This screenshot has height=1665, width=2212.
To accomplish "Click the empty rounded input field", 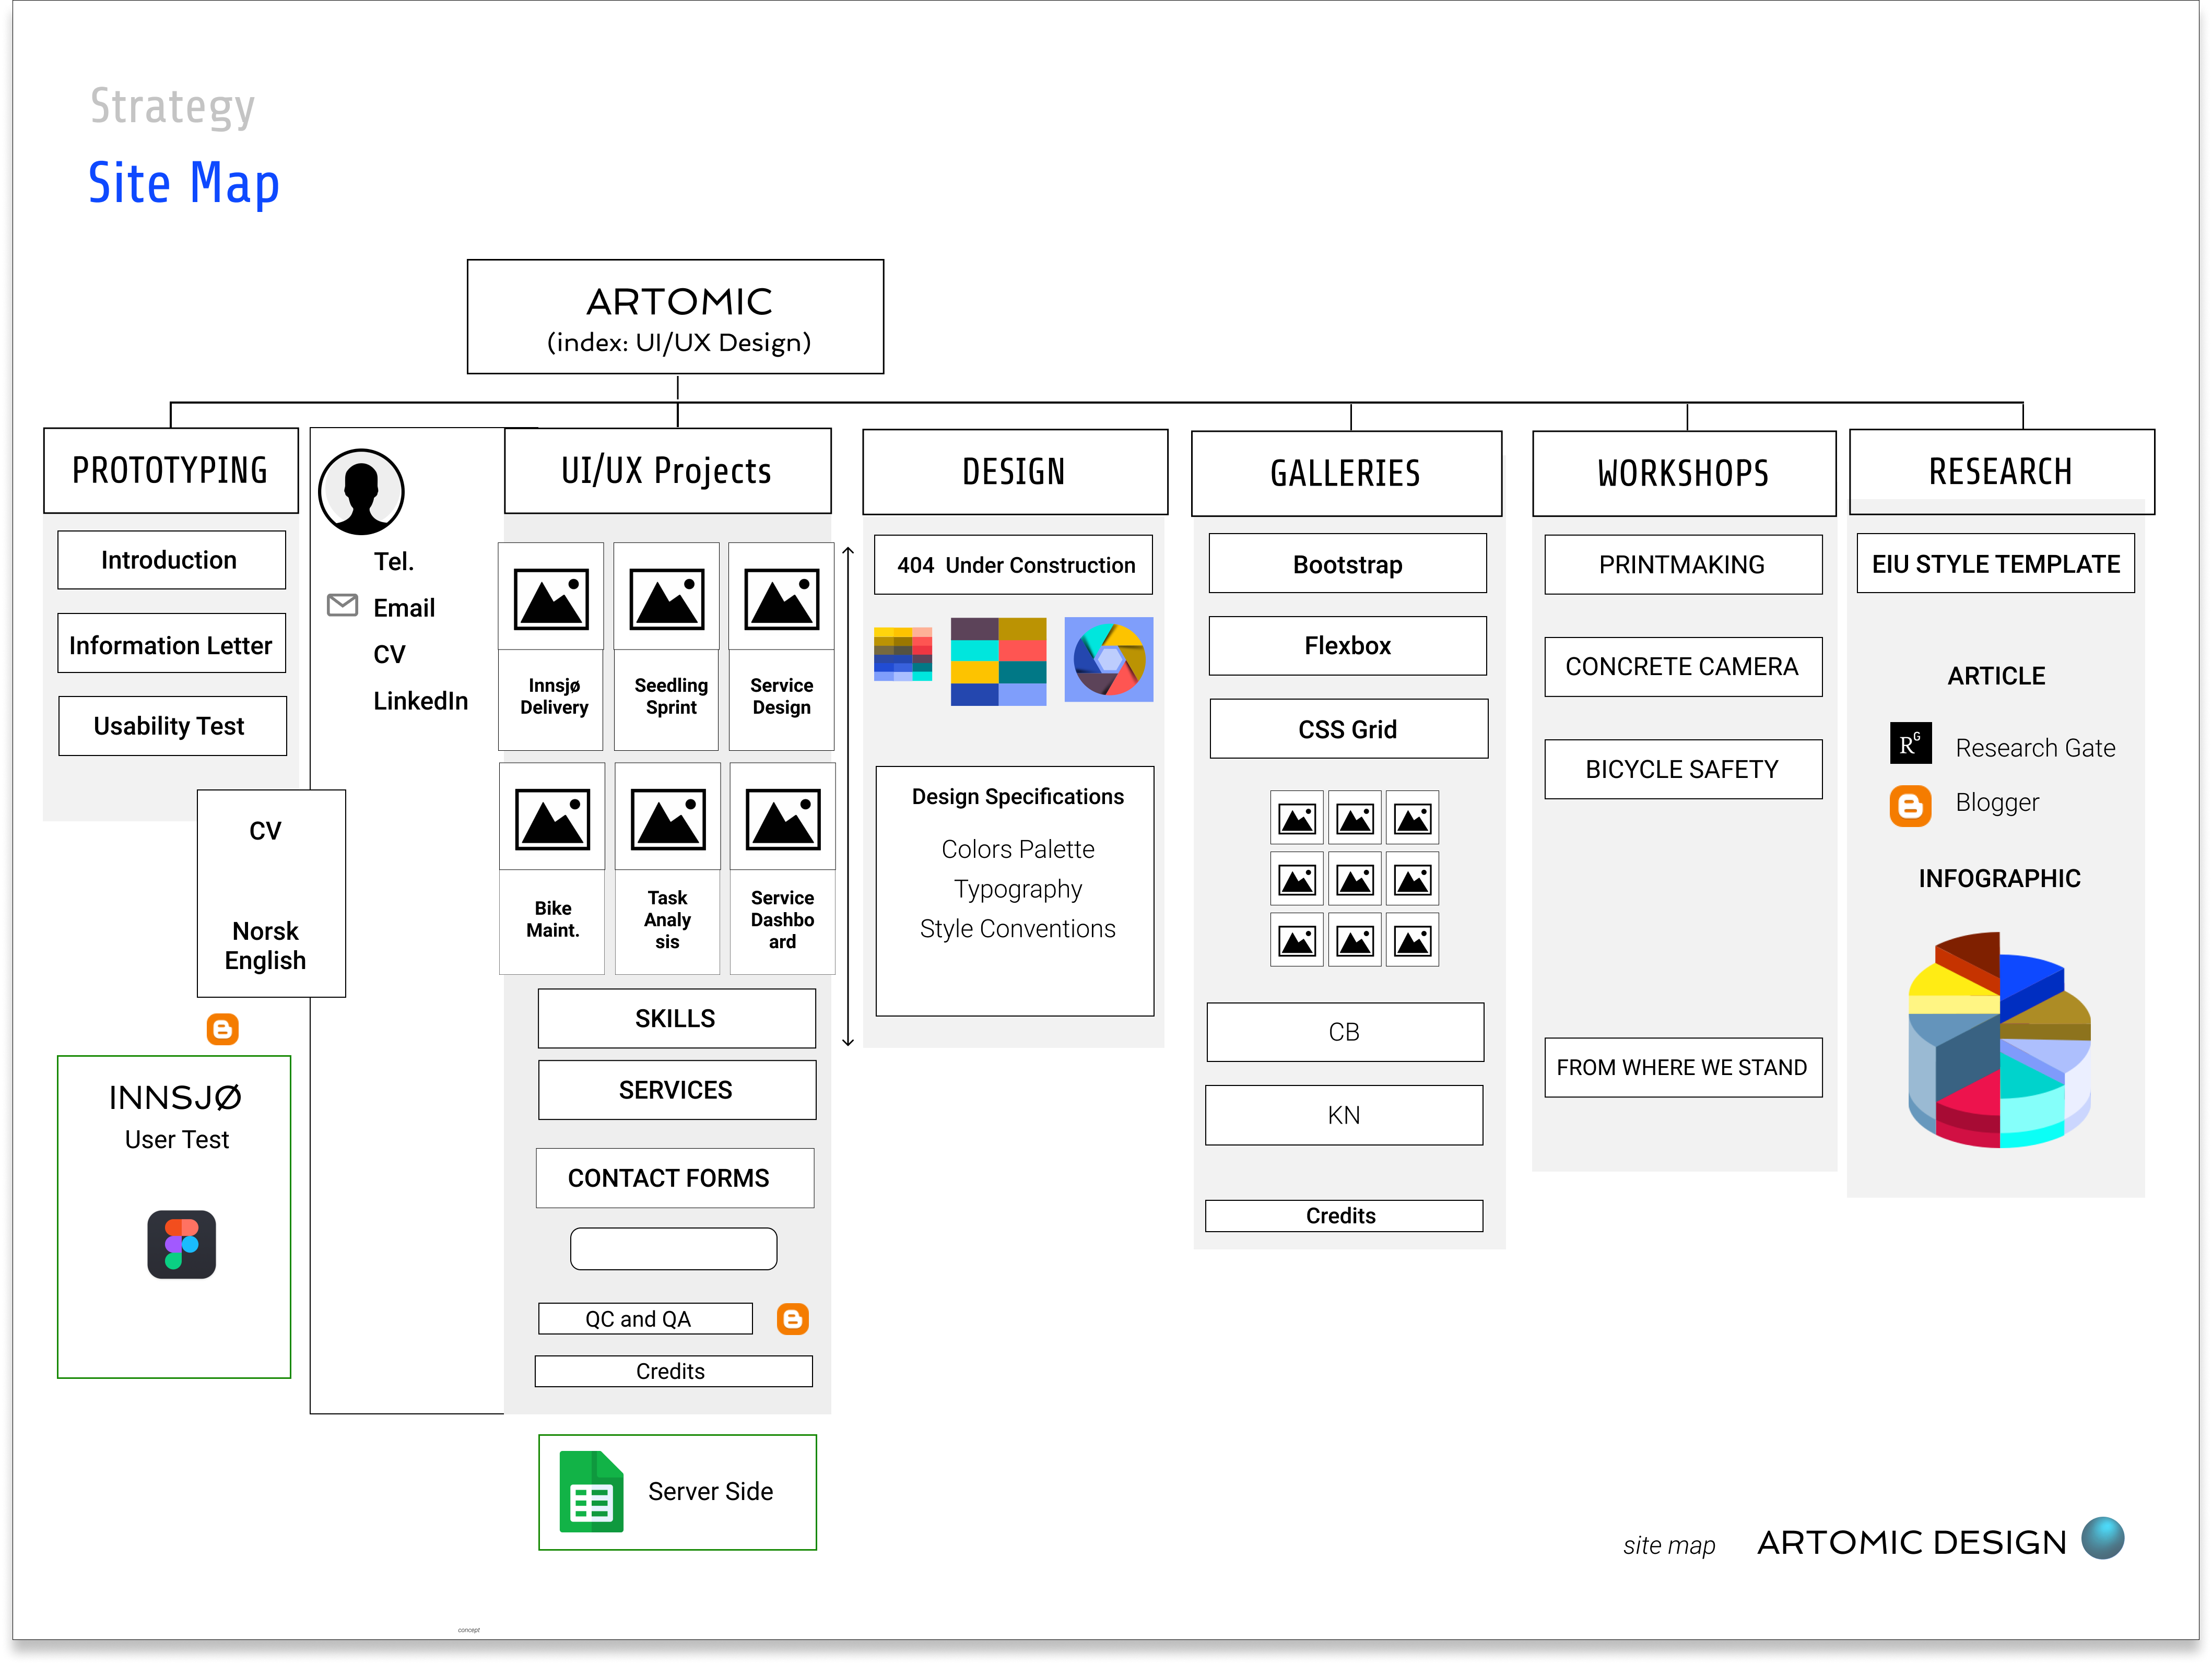I will (674, 1249).
